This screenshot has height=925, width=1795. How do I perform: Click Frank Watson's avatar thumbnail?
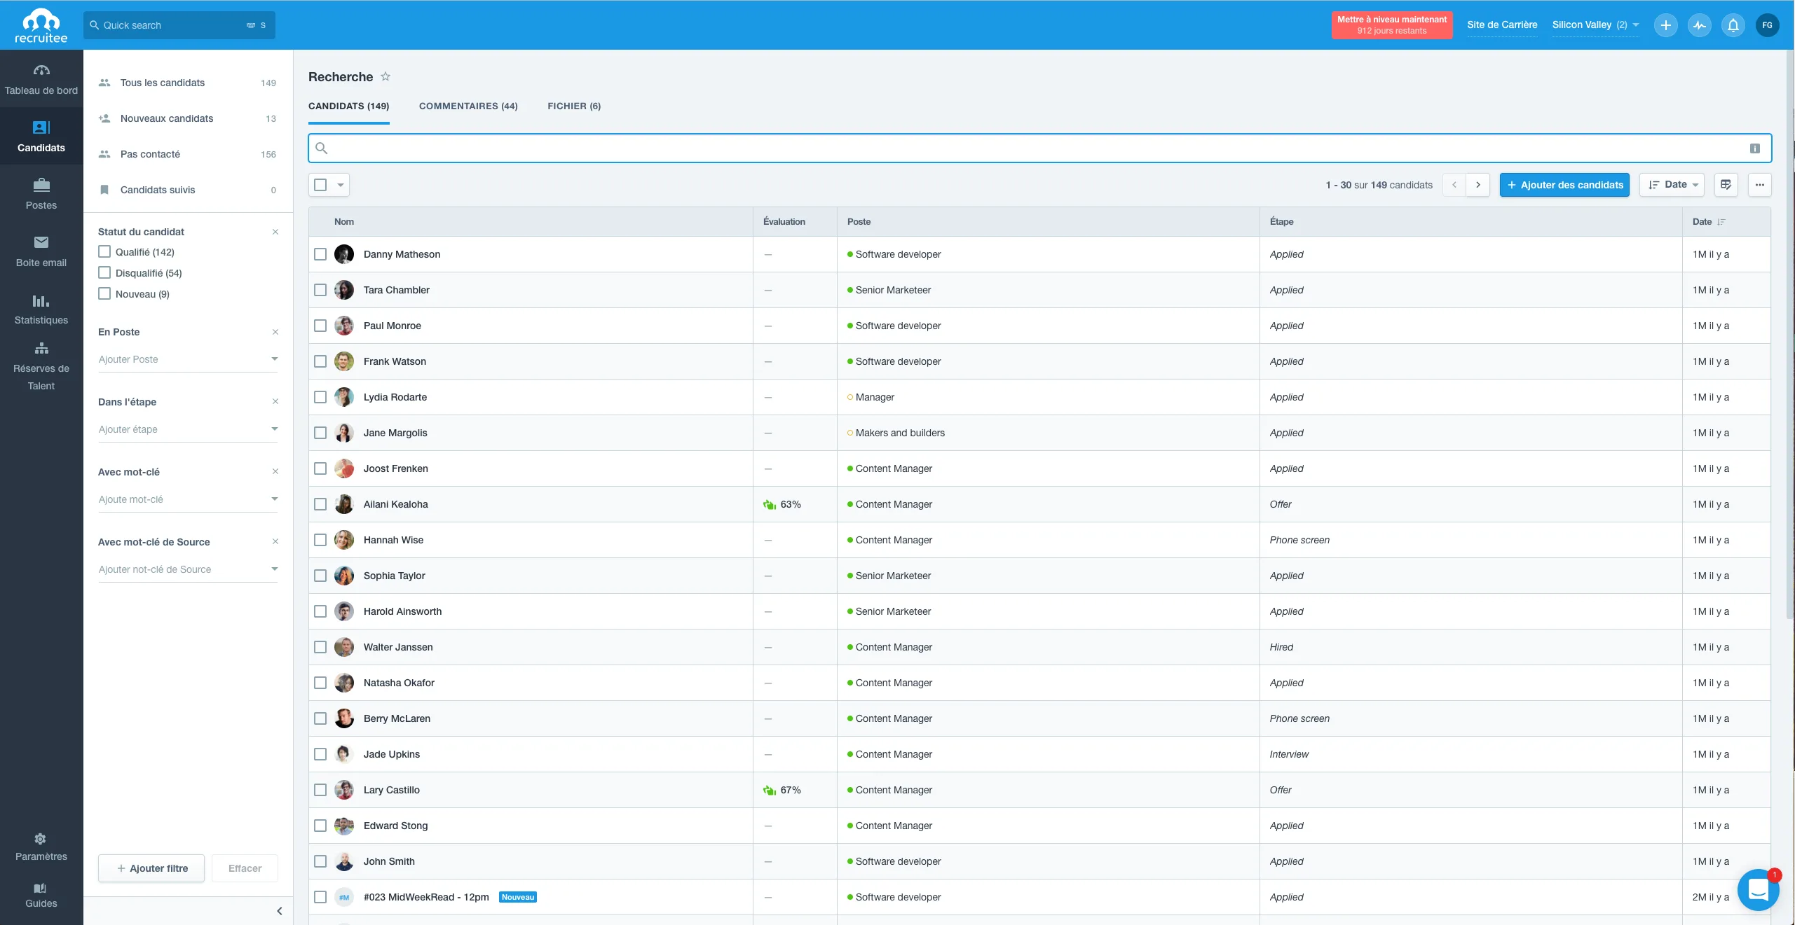pyautogui.click(x=344, y=361)
